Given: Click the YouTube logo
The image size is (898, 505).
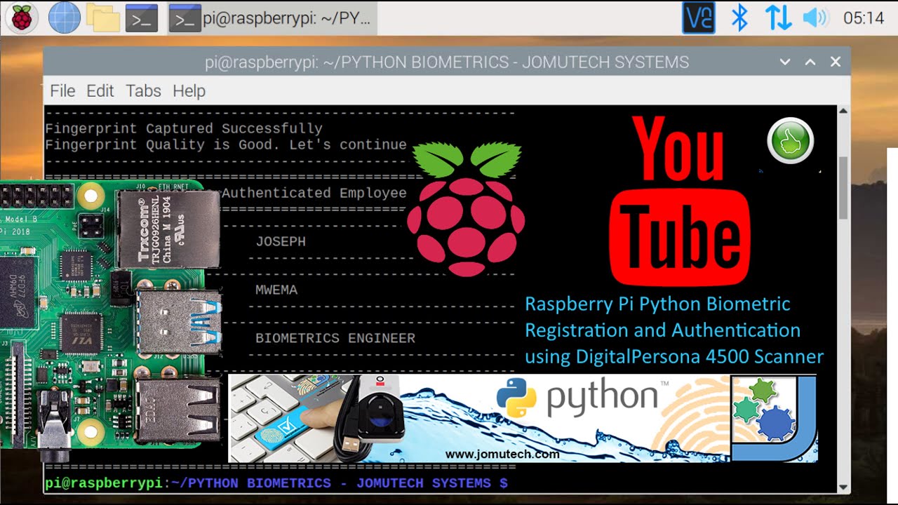Looking at the screenshot, I should click(x=680, y=200).
